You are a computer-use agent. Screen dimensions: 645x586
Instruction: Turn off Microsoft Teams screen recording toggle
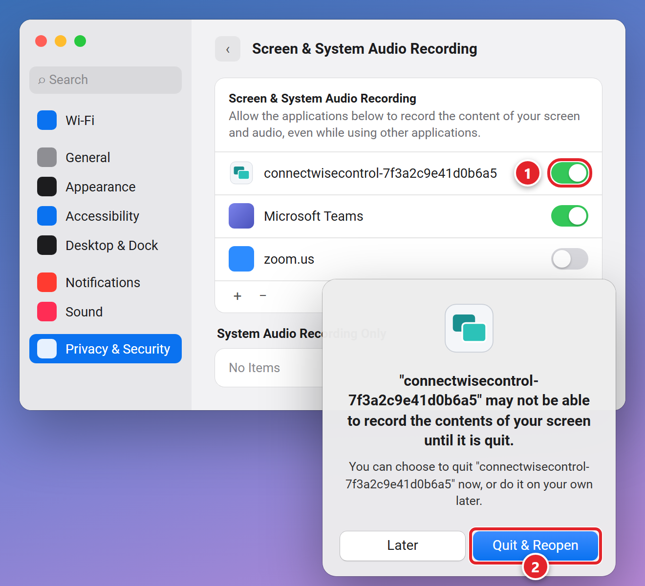(x=570, y=216)
